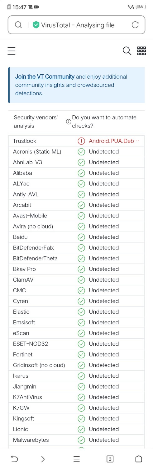Tap the info icon beside Security vendors' analysis
Image resolution: width=153 pixels, height=470 pixels.
coord(69,122)
